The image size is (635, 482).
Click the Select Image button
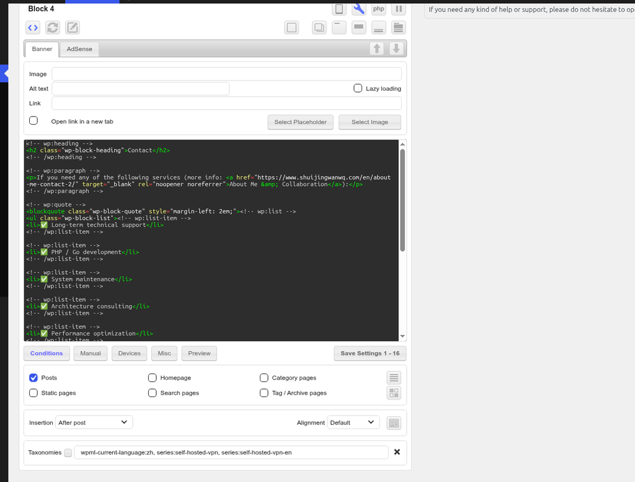pyautogui.click(x=370, y=122)
